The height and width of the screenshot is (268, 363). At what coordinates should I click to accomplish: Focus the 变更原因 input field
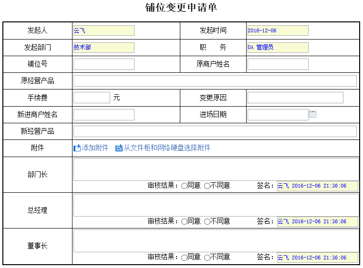(295, 98)
